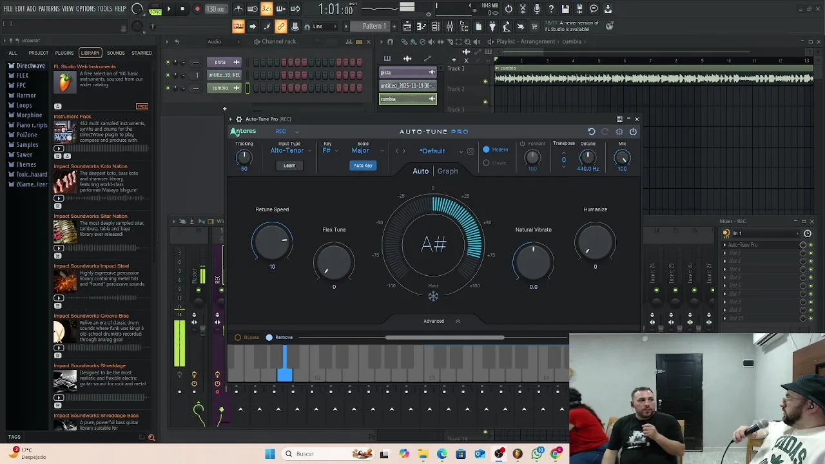Viewport: 825px width, 464px height.
Task: Click the snowflake Hold freeze icon
Action: (x=433, y=296)
